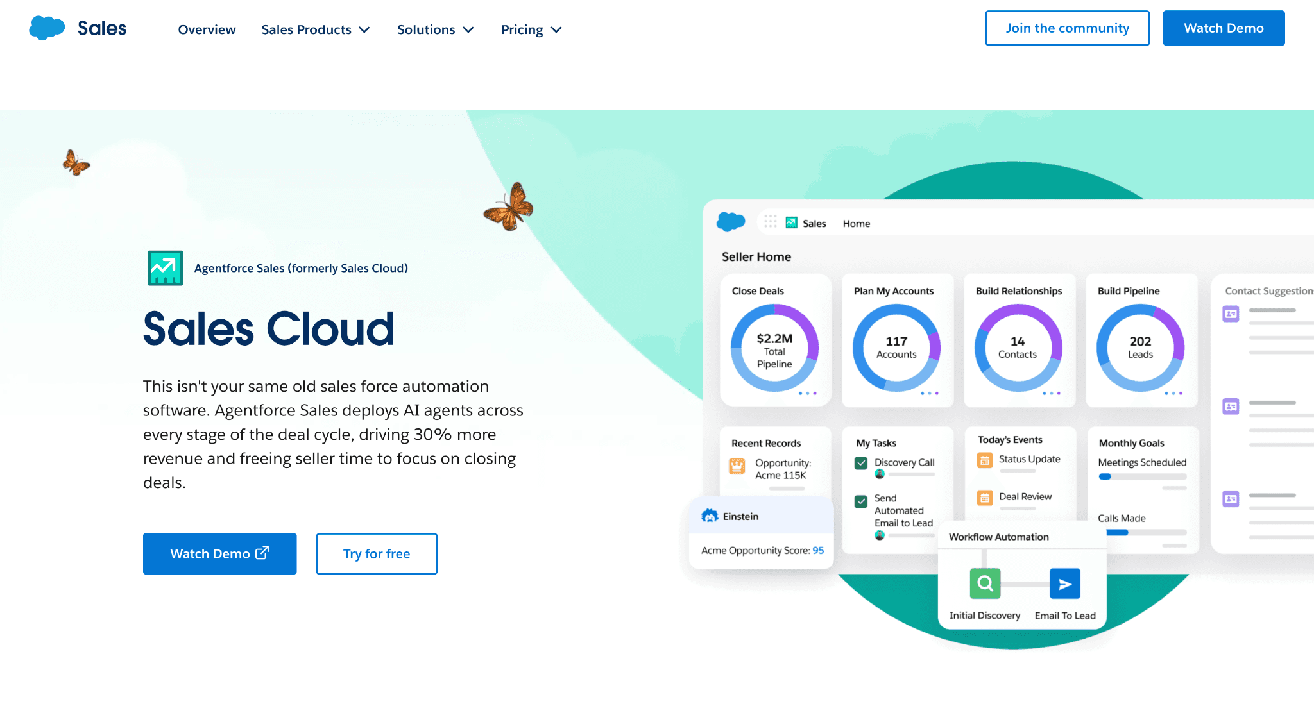Click the calendar icon next to Status Update
Image resolution: width=1314 pixels, height=713 pixels.
pos(985,460)
